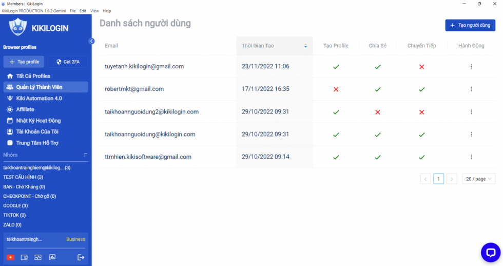Click the members icon beside Quản Lý Thành Viên
This screenshot has height=266, width=503.
click(10, 87)
